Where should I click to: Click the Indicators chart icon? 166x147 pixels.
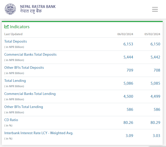coord(7,26)
